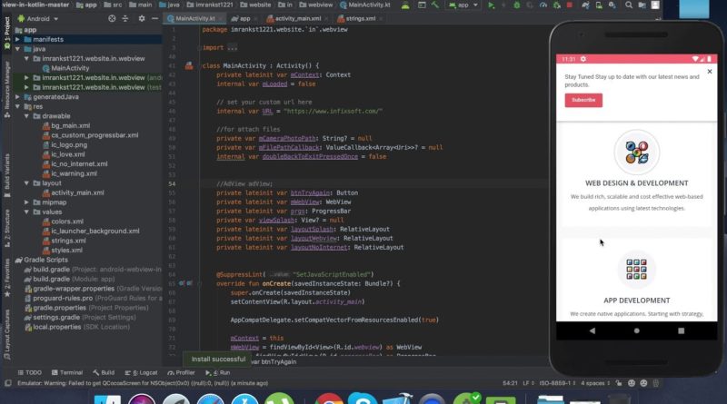This screenshot has width=727, height=404.
Task: Switch to the strings.xml tab
Action: click(x=360, y=18)
